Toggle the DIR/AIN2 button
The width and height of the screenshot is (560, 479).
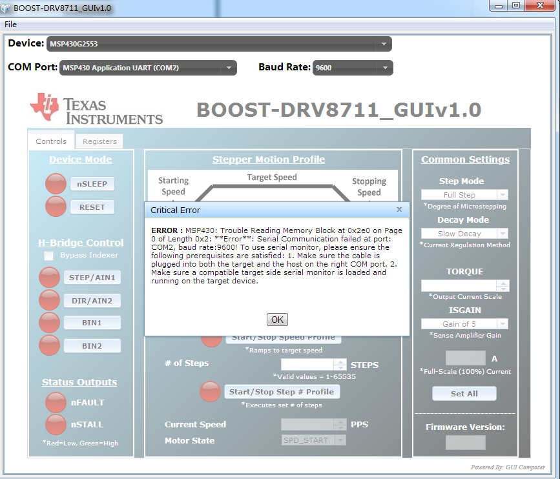[92, 301]
